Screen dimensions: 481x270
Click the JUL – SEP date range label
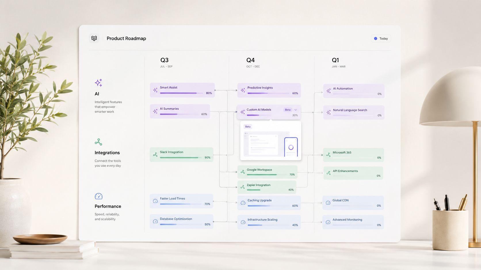click(x=166, y=67)
